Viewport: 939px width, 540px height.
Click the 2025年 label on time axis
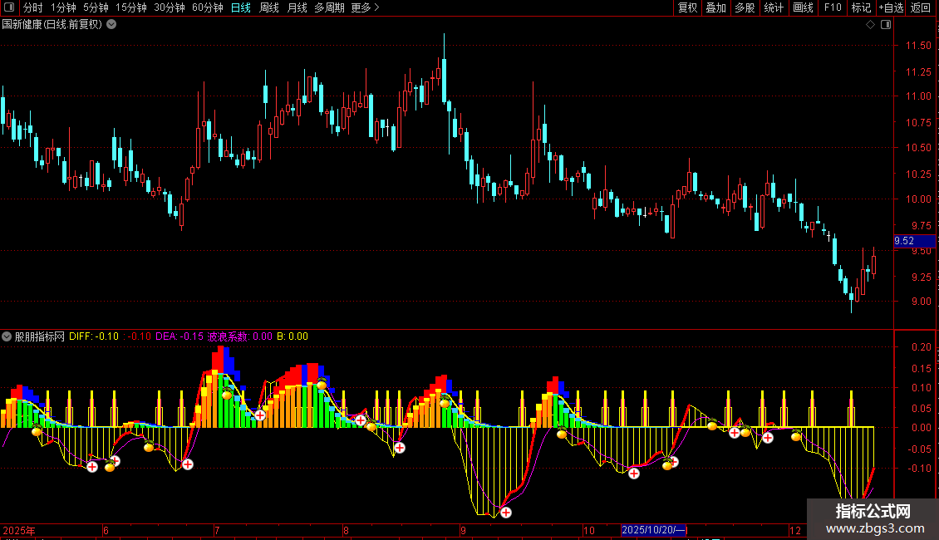[x=19, y=530]
